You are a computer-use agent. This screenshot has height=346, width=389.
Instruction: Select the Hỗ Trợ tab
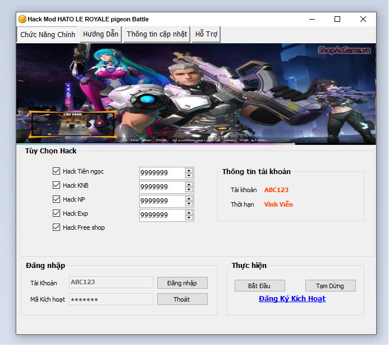point(206,34)
